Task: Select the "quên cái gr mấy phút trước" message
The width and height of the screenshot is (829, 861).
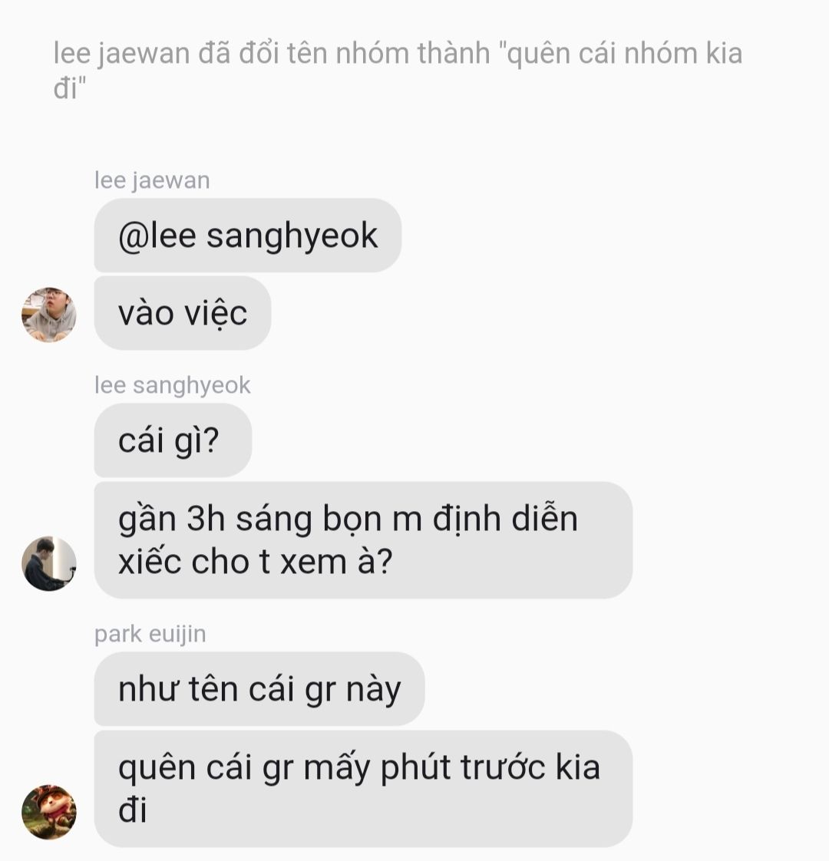Action: pyautogui.click(x=363, y=789)
